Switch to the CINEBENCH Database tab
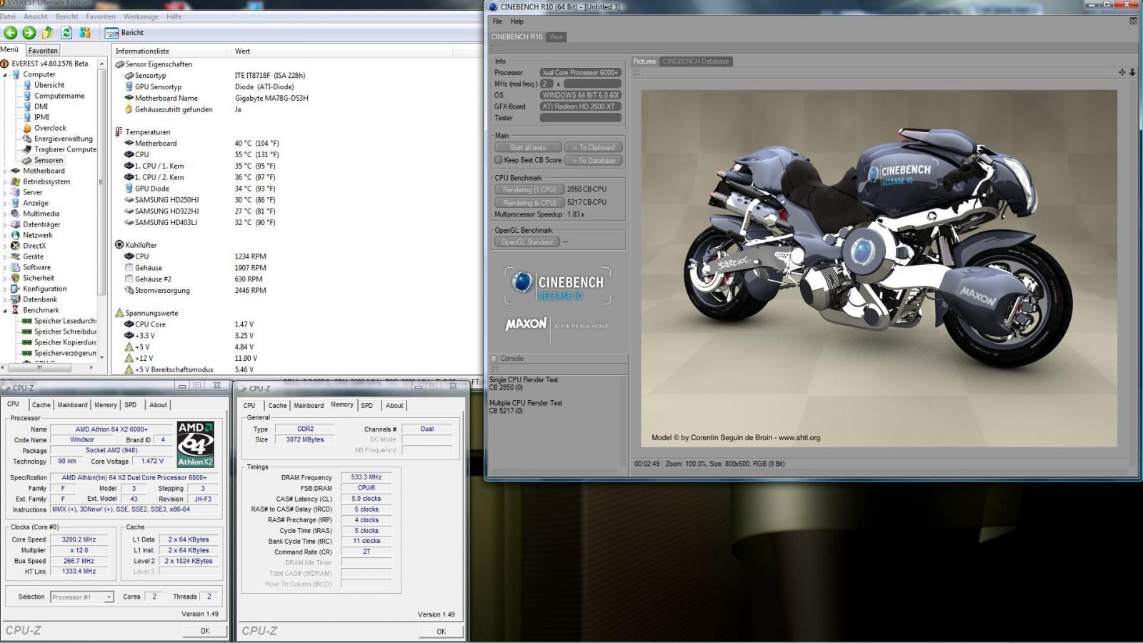Image resolution: width=1143 pixels, height=643 pixels. [x=696, y=61]
